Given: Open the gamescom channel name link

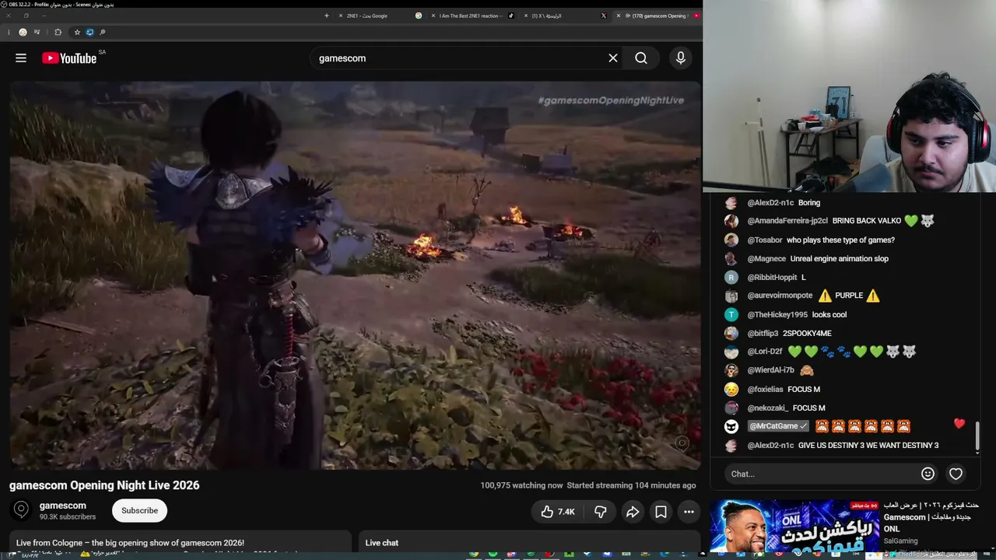Looking at the screenshot, I should (x=63, y=506).
